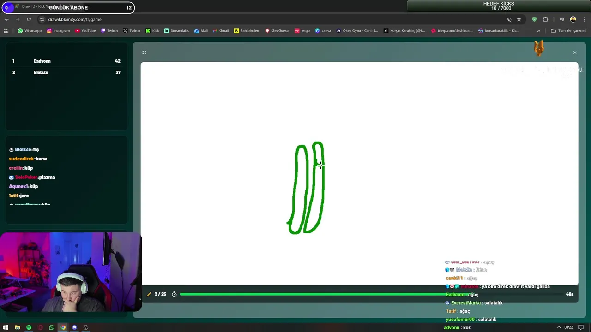
Task: Open Twitter bookmark
Action: [x=132, y=31]
